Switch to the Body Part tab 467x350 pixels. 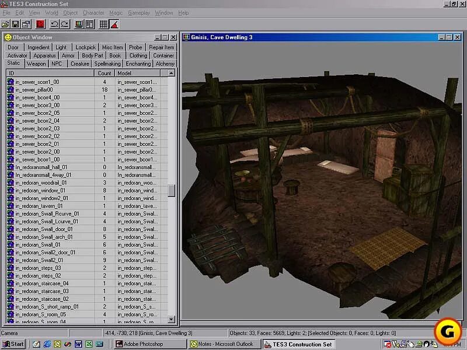(x=92, y=55)
